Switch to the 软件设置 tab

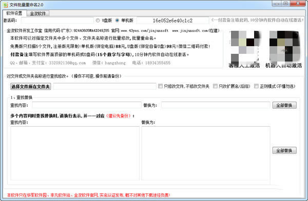point(14,13)
